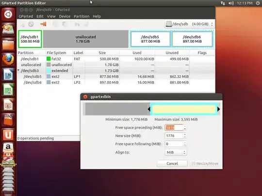This screenshot has height=196, width=262.
Task: Click the left resize handle arrow
Action: (149, 109)
